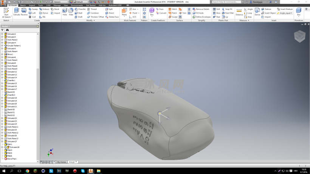
Task: Select the Revolve tool
Action: (25, 11)
